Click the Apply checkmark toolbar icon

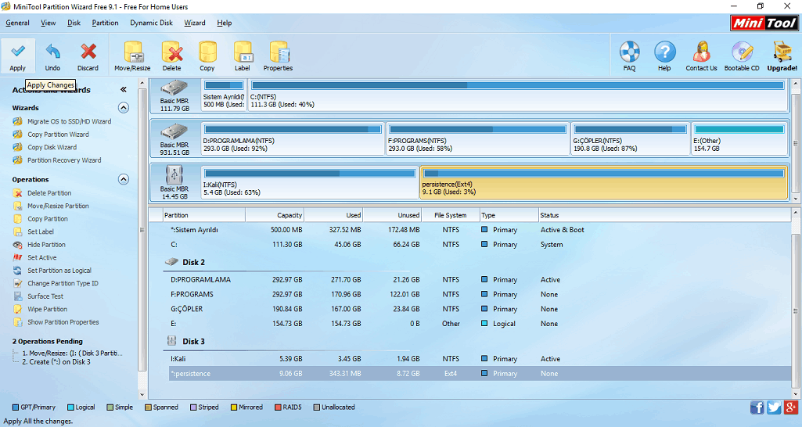(x=18, y=56)
